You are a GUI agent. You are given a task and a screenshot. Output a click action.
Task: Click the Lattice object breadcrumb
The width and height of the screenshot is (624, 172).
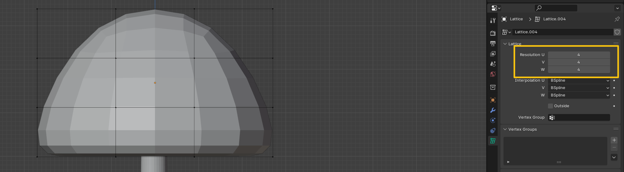tap(512, 19)
